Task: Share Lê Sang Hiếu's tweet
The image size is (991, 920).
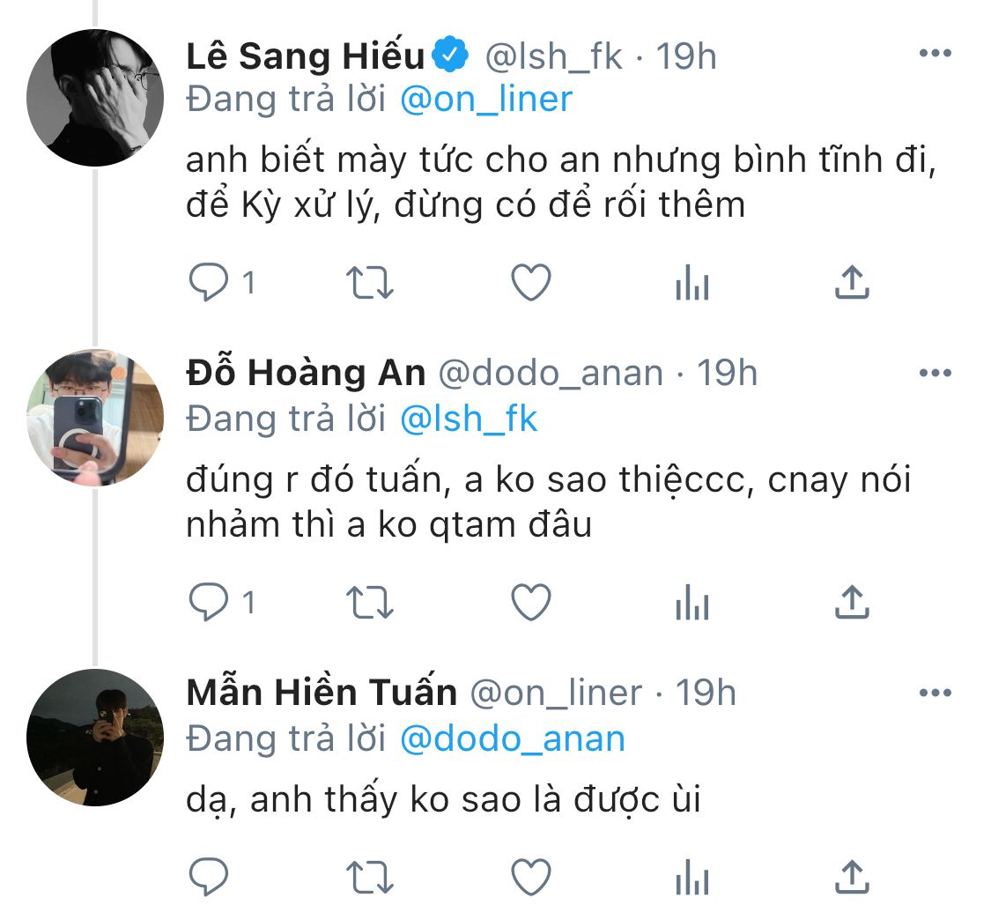Action: 851,283
